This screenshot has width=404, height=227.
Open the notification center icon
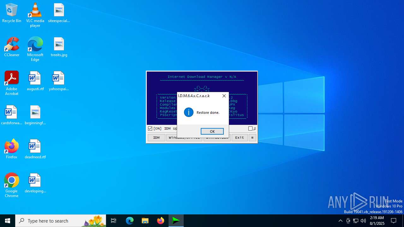(394, 221)
